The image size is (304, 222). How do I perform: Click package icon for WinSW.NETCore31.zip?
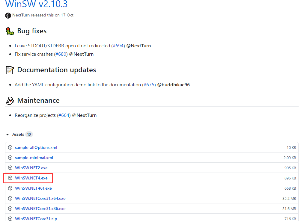[x=10, y=219]
